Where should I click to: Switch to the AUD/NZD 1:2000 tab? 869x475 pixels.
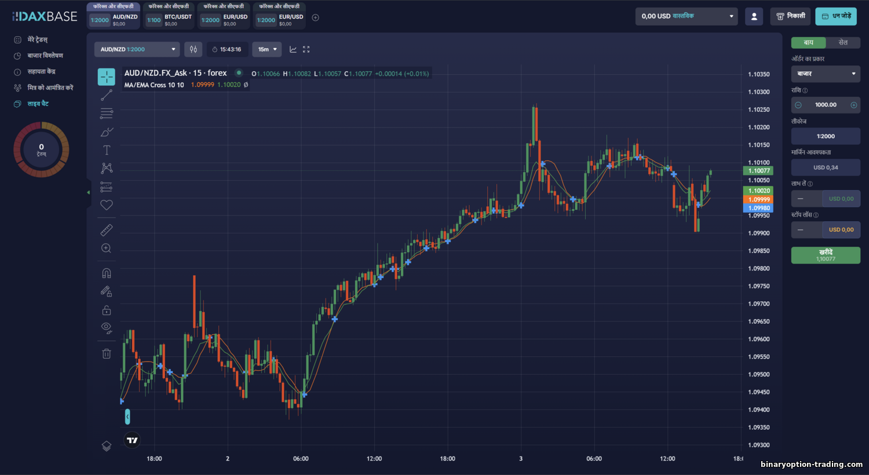[x=114, y=16]
